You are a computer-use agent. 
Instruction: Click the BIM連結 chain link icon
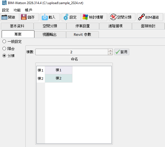pyautogui.click(x=141, y=17)
